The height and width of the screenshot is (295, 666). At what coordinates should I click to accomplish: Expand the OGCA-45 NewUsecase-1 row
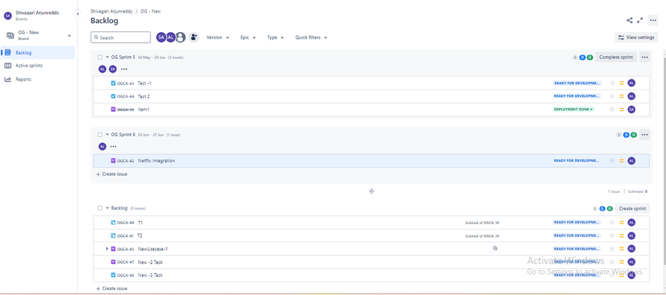coord(107,249)
